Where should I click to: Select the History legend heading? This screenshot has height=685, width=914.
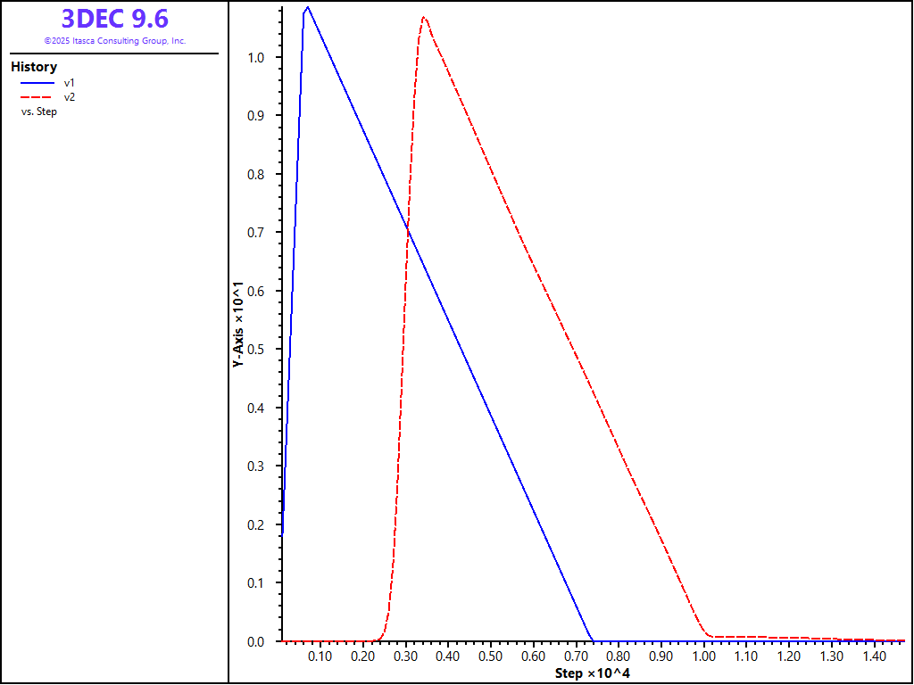(34, 67)
